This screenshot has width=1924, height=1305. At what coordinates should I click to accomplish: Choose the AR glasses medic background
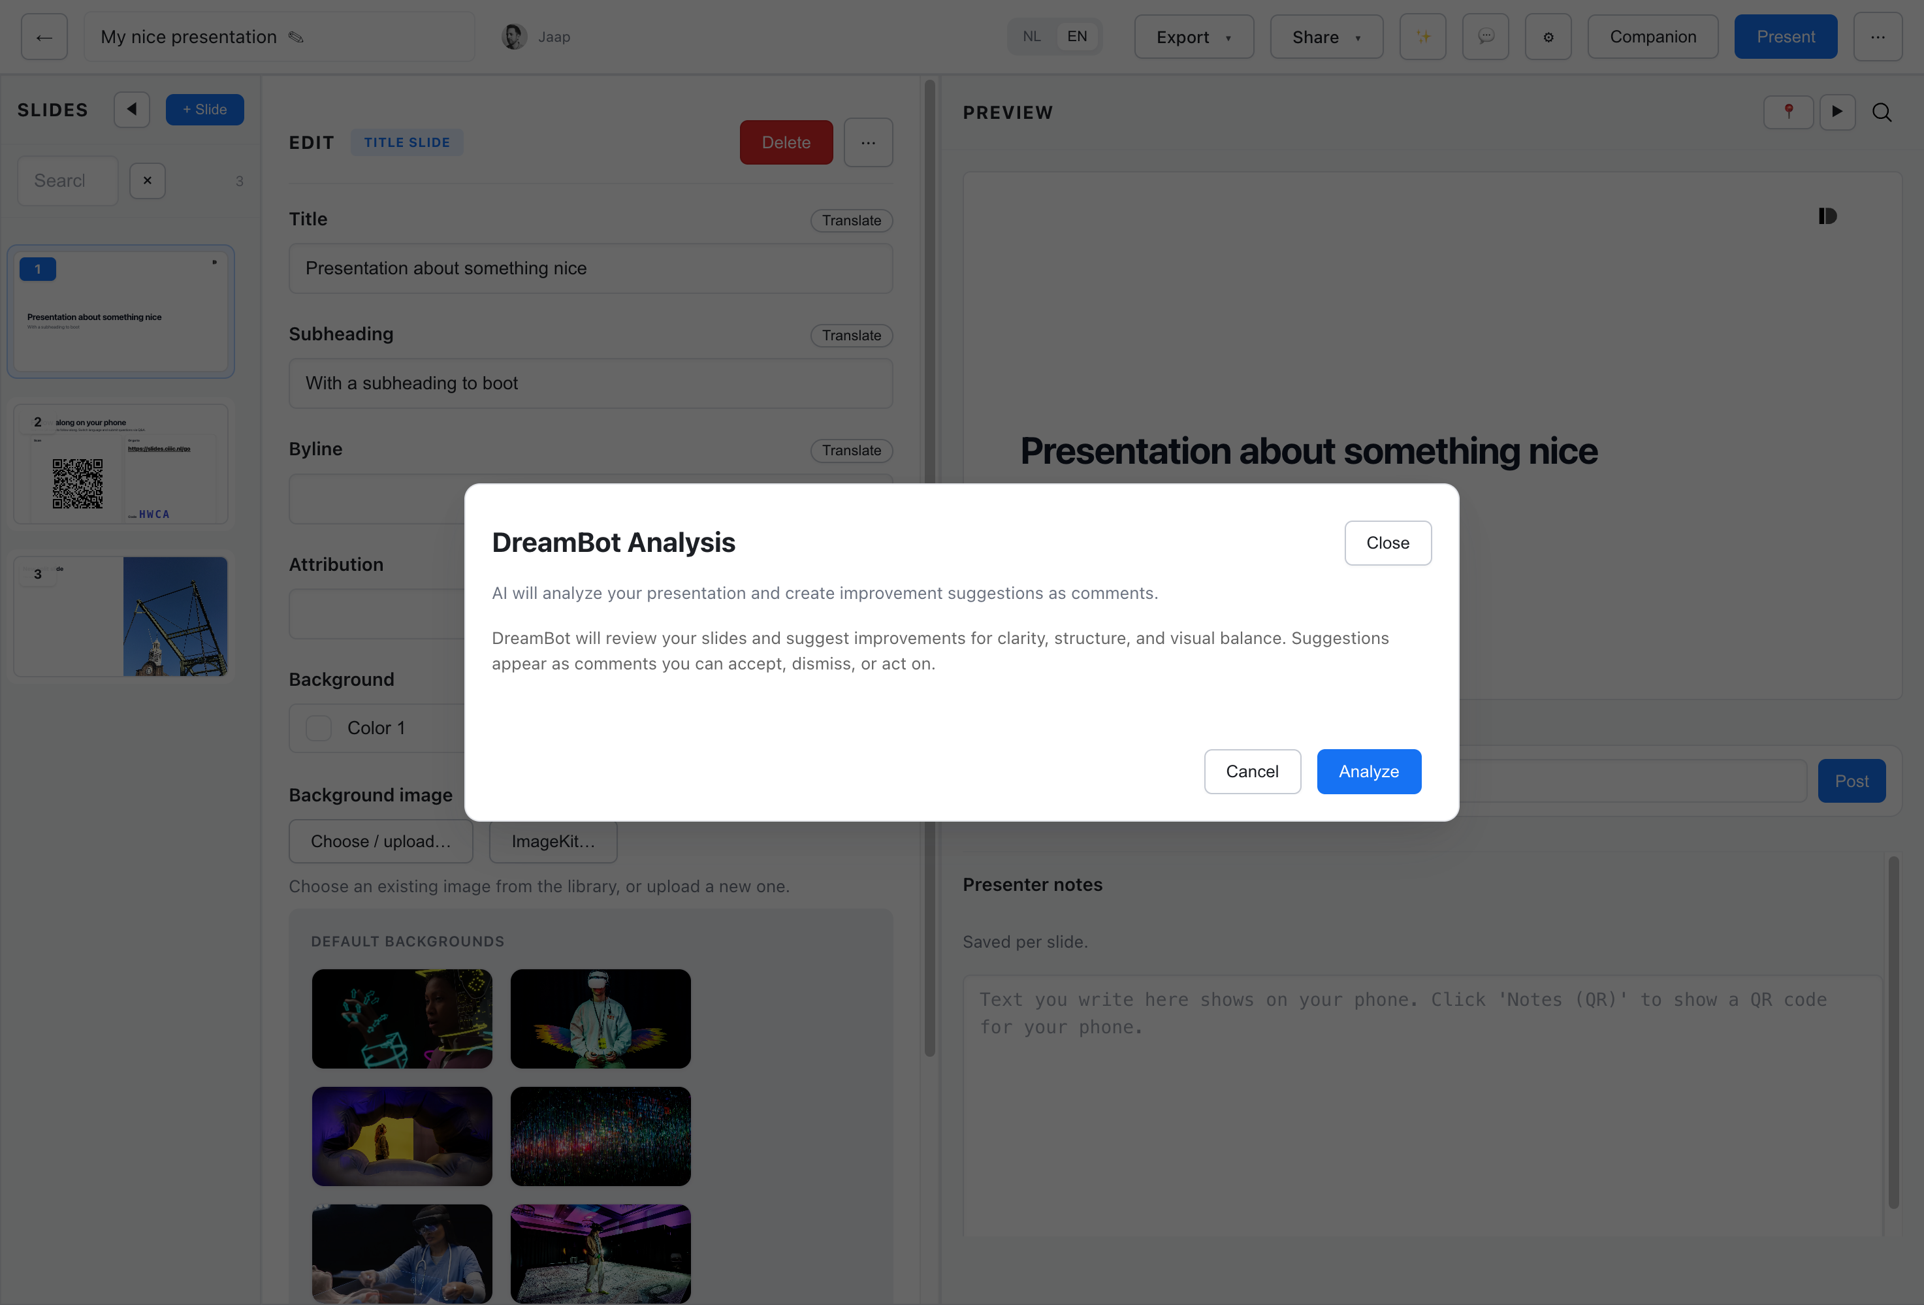click(x=402, y=1253)
